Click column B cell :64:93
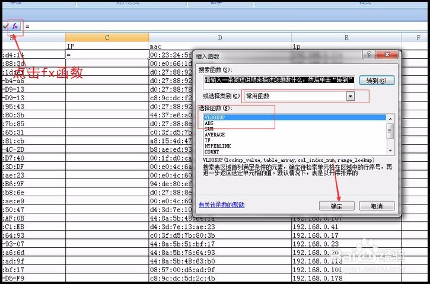The height and width of the screenshot is (284, 430). click(x=34, y=235)
